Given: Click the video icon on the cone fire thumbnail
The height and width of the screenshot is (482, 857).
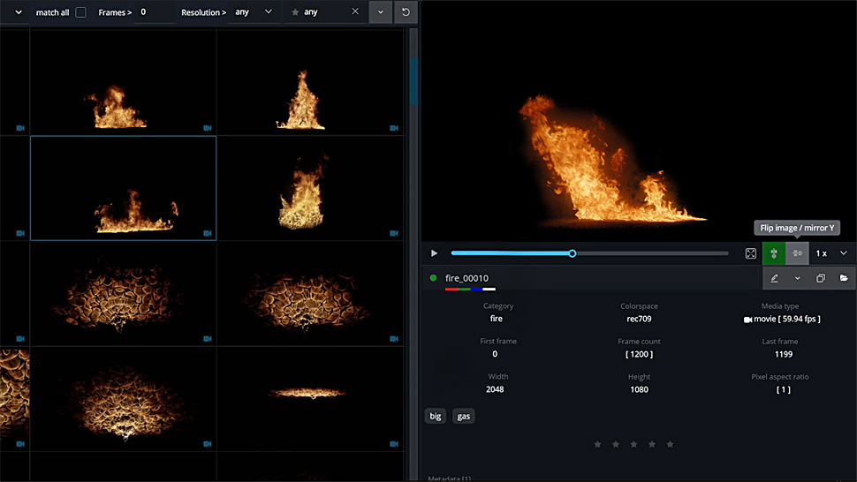Looking at the screenshot, I should pos(394,128).
